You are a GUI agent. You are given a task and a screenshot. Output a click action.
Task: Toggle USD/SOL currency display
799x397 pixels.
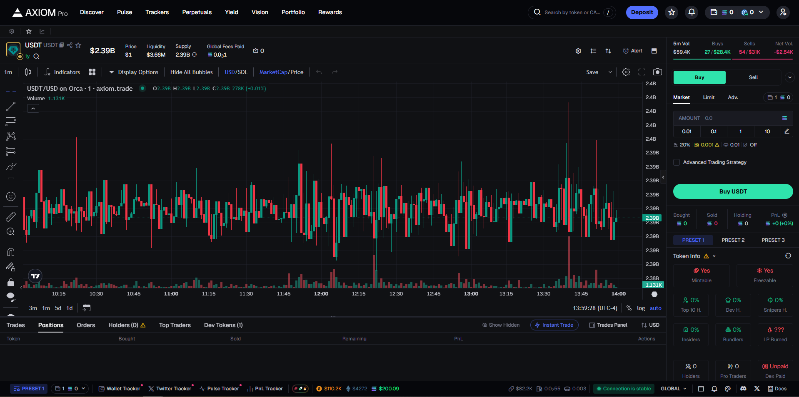pyautogui.click(x=236, y=72)
